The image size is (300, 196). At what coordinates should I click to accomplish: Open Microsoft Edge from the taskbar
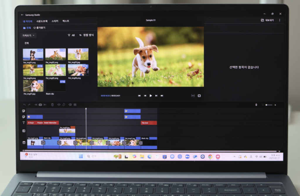click(x=149, y=156)
